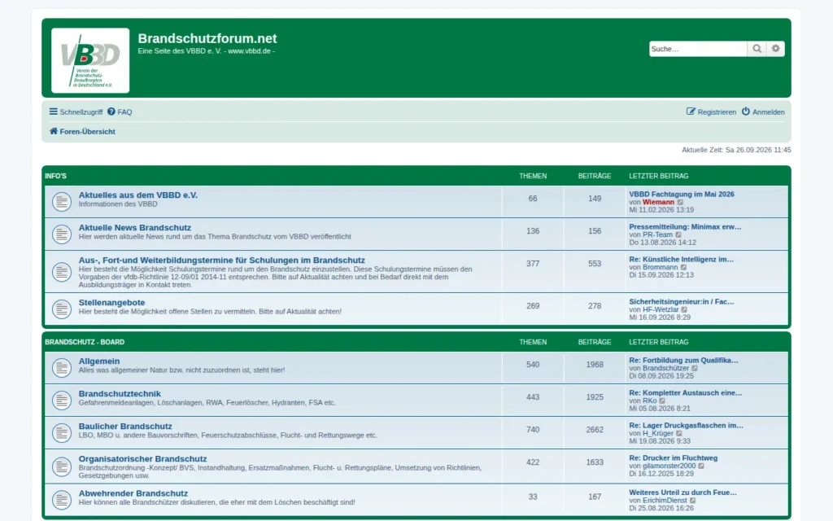Open last post Re: Künstliche Intelligenz im…
This screenshot has width=833, height=521.
tap(681, 260)
